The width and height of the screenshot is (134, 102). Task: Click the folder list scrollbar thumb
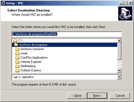[x=119, y=51]
